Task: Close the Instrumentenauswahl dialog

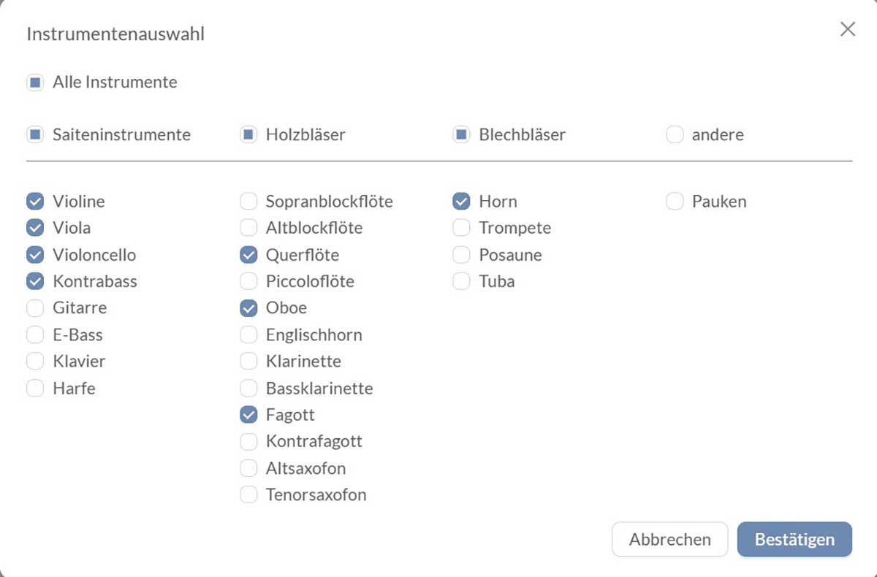Action: pyautogui.click(x=847, y=29)
